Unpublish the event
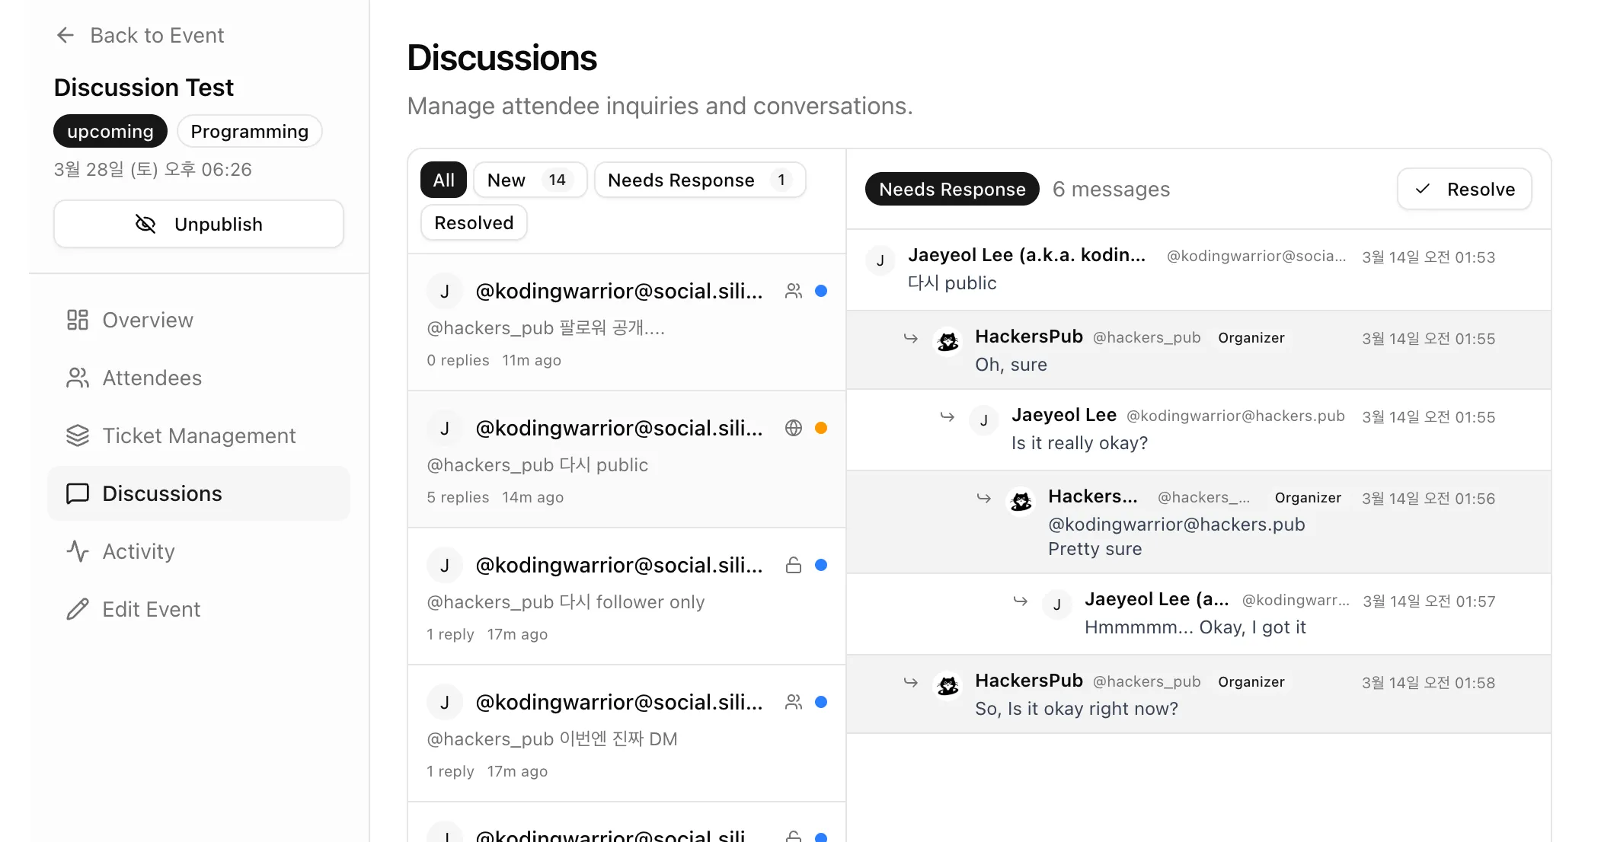Image resolution: width=1601 pixels, height=842 pixels. click(x=199, y=224)
